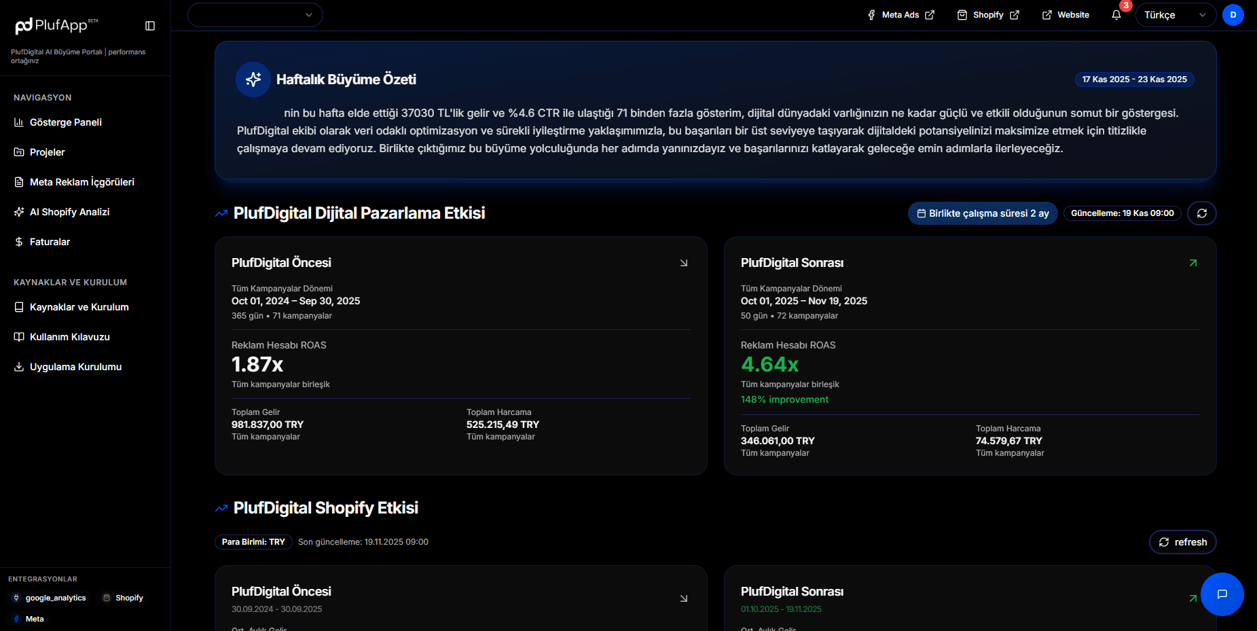Open the Meta Ads external link
The width and height of the screenshot is (1257, 631).
click(901, 15)
